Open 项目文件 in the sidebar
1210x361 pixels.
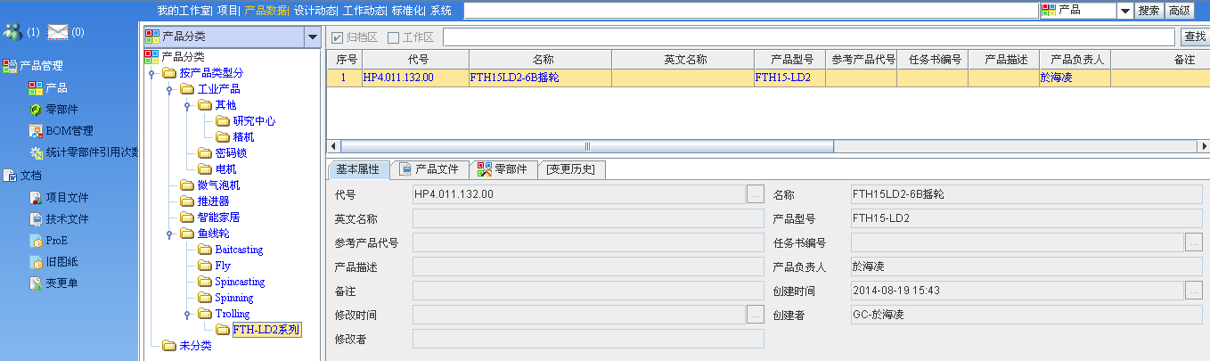pos(67,197)
